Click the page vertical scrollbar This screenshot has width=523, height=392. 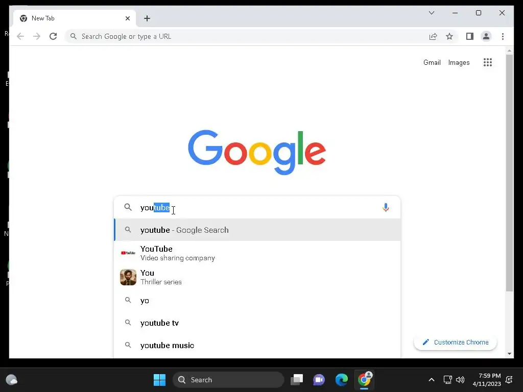(x=509, y=174)
